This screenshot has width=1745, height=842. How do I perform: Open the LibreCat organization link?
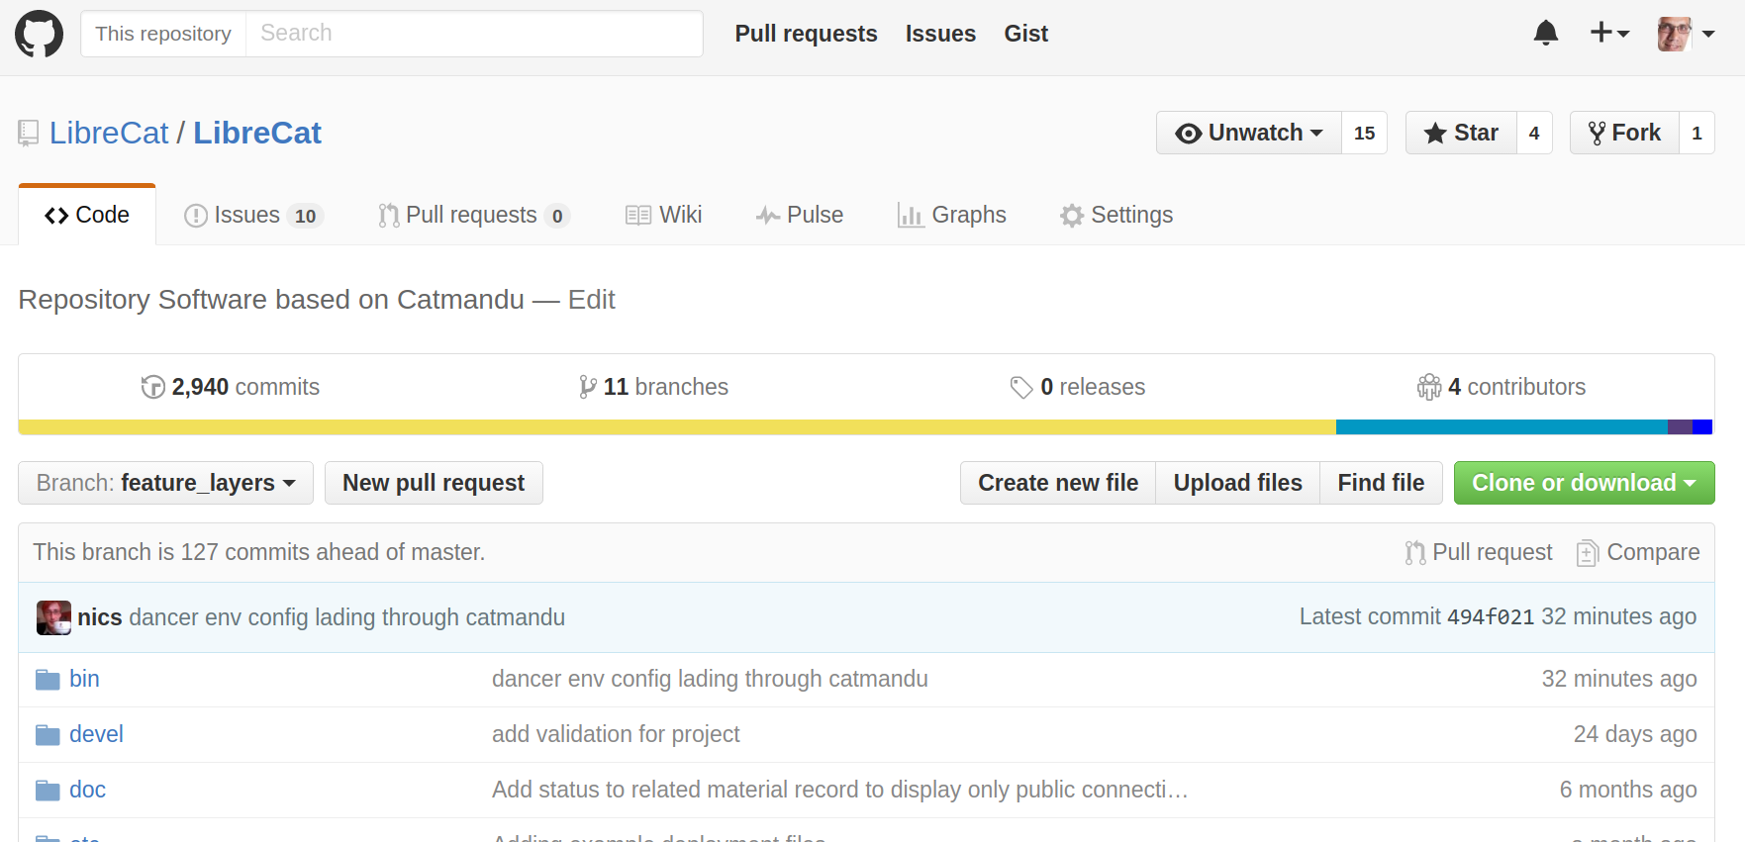click(109, 134)
